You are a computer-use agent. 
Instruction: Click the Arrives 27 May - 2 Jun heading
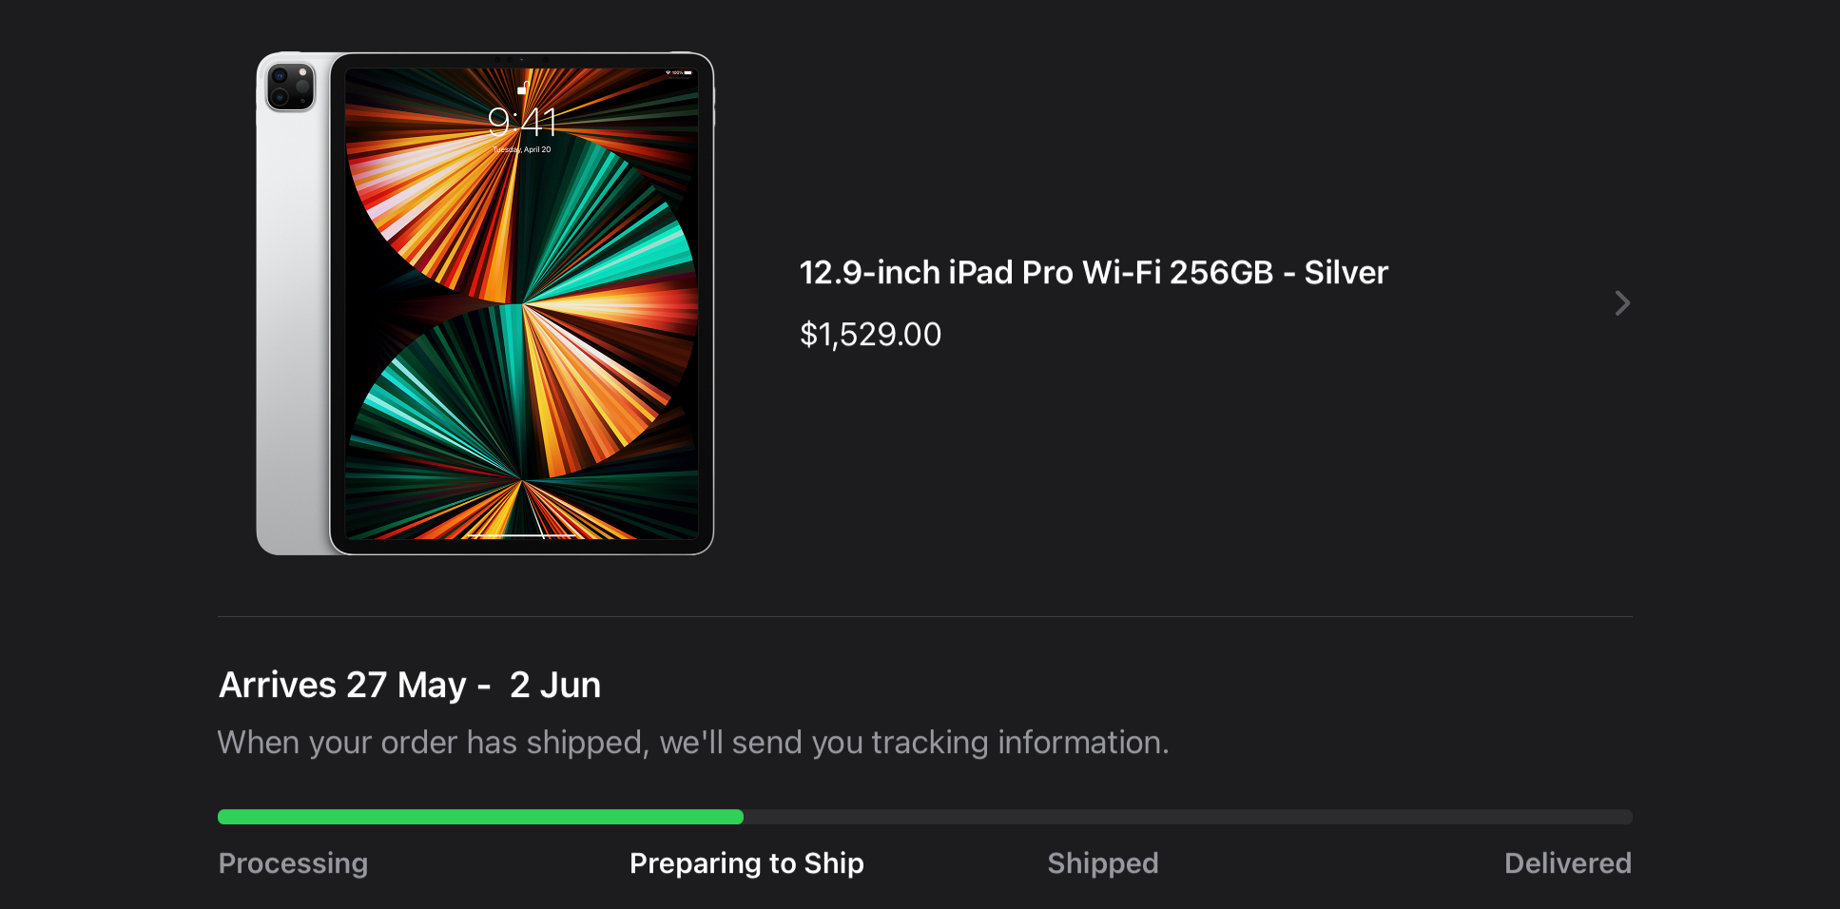pyautogui.click(x=410, y=686)
